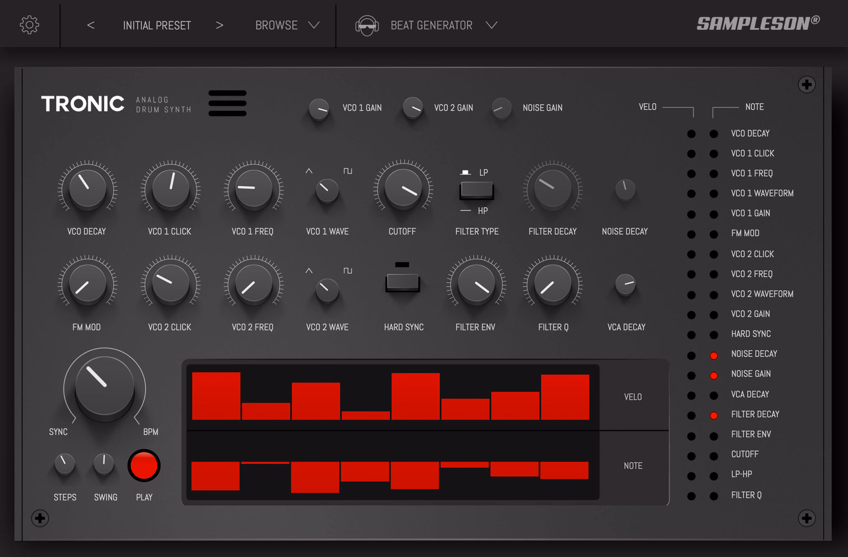
Task: Click the Velo label beside the sequencer
Action: 633,397
